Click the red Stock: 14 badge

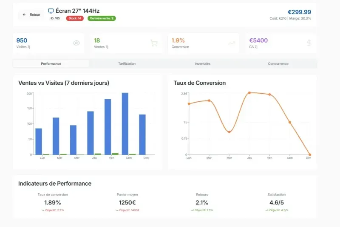(x=74, y=18)
